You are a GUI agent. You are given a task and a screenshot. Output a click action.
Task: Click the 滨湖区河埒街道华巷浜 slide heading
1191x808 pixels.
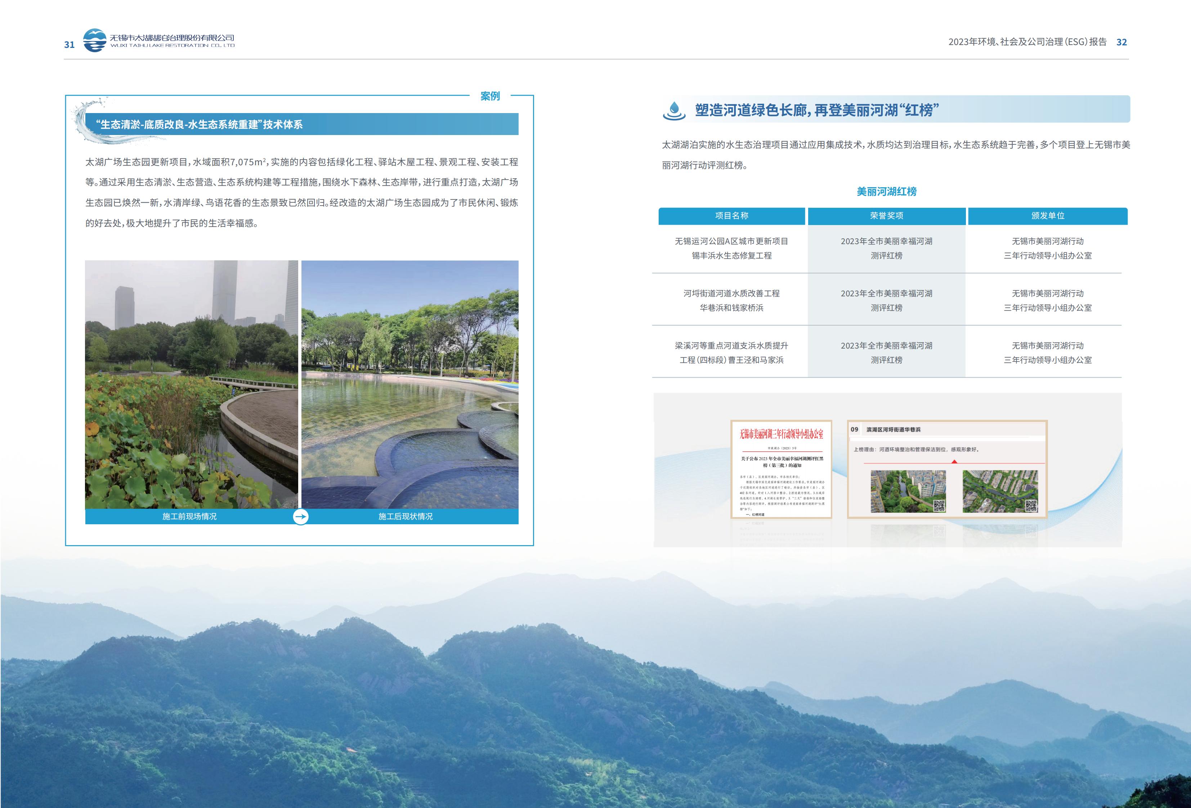tap(893, 429)
